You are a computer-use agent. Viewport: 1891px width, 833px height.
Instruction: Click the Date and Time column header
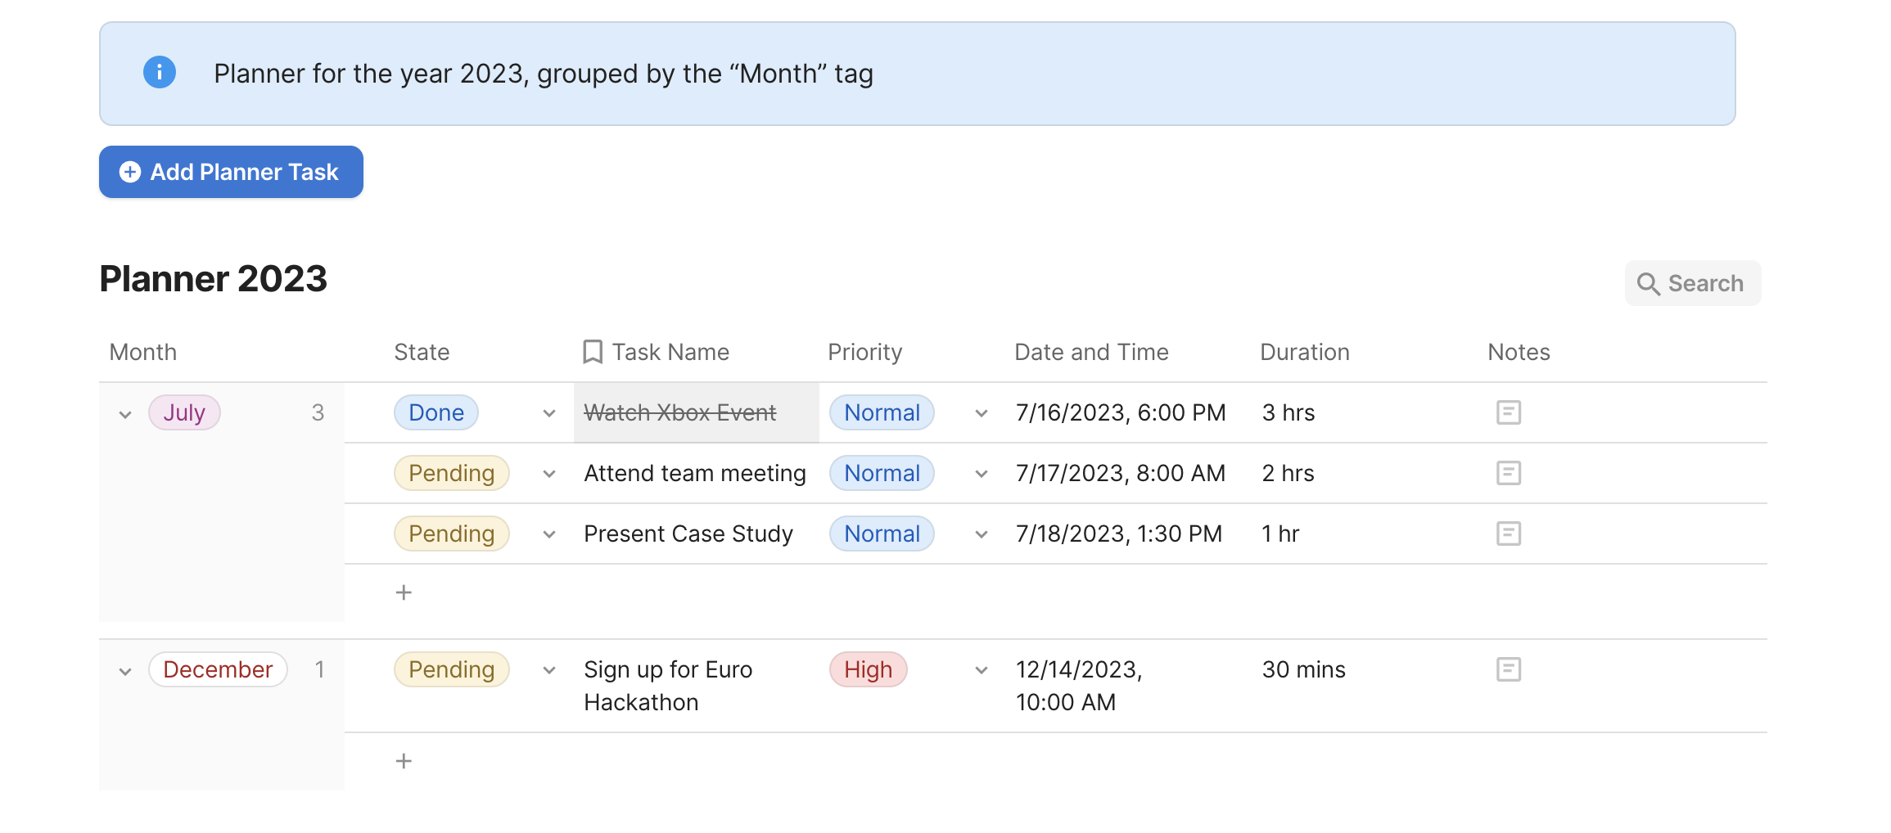pos(1091,352)
